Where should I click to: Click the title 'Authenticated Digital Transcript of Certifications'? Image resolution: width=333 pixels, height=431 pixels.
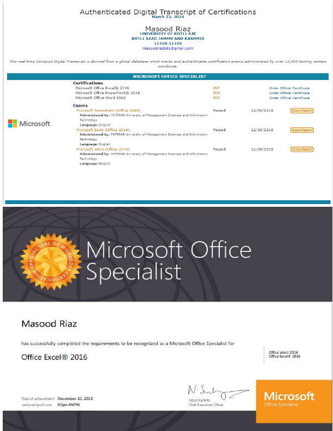[168, 12]
